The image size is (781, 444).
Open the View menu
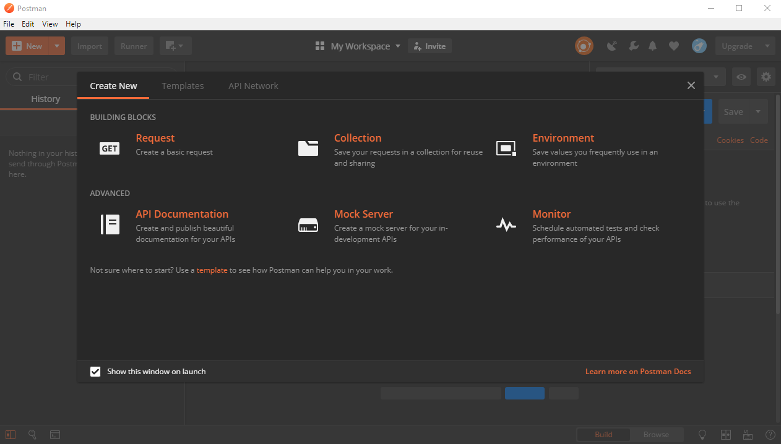50,24
